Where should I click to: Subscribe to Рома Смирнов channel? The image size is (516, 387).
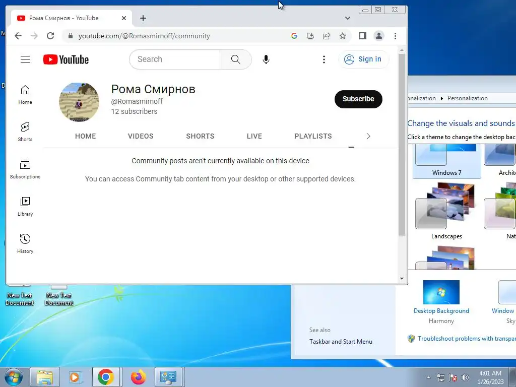click(x=358, y=99)
